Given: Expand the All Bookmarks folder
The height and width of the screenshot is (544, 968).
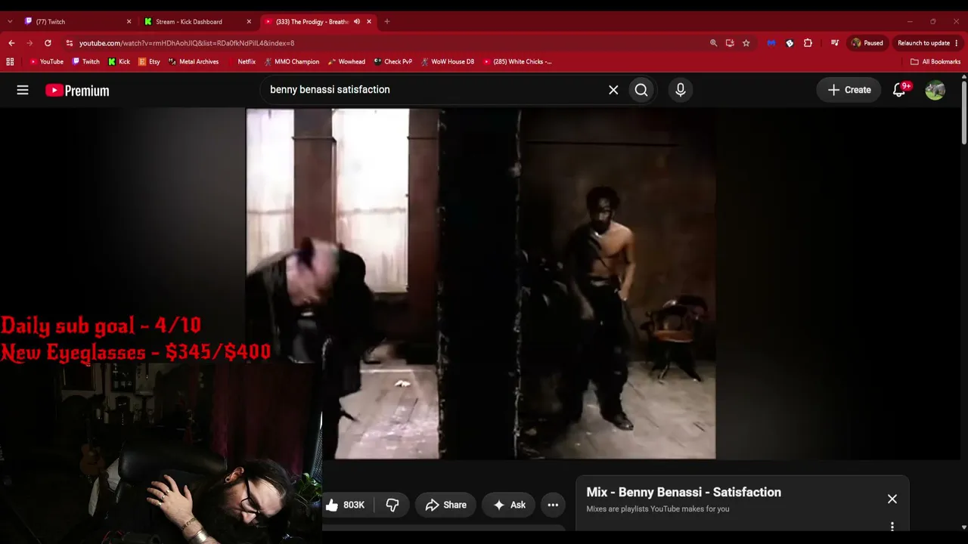Looking at the screenshot, I should coord(935,62).
